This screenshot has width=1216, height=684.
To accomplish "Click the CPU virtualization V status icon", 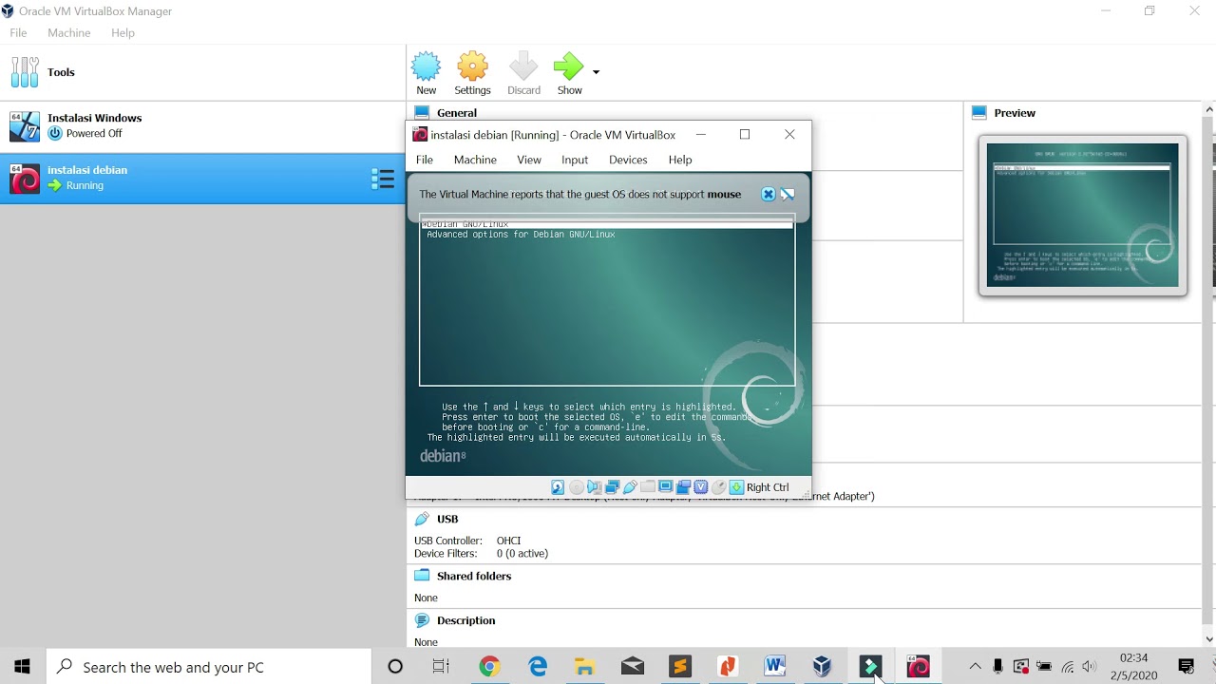I will (701, 487).
